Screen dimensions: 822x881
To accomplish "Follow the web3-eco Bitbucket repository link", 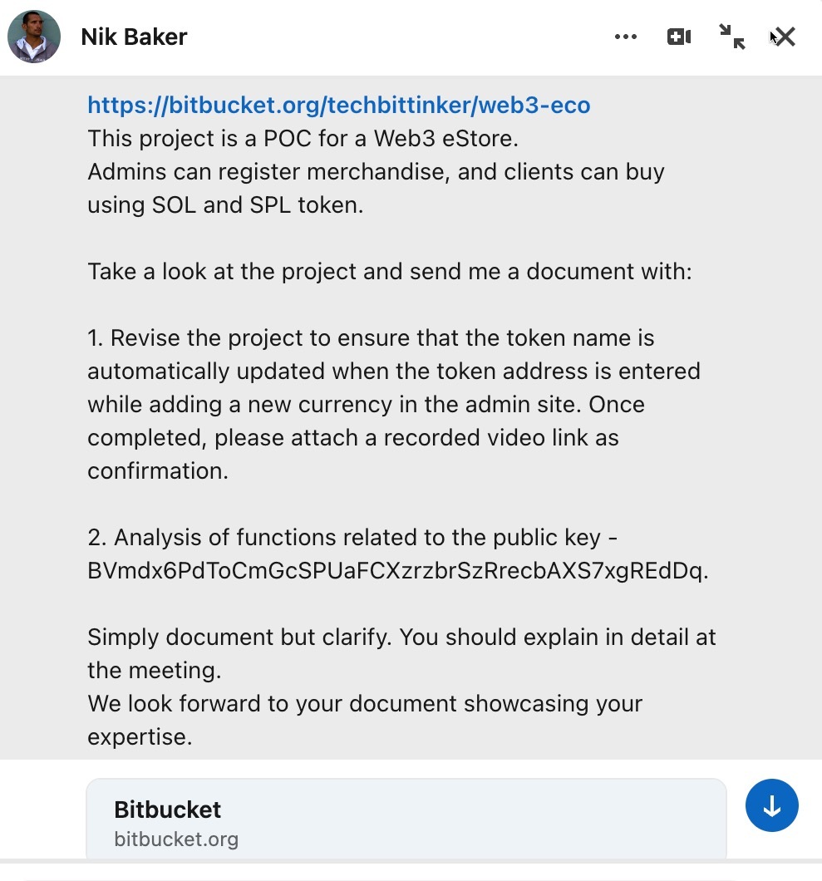I will [x=337, y=105].
